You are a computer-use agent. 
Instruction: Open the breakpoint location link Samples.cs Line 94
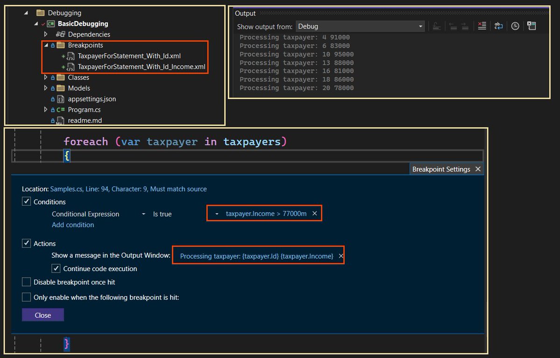click(128, 189)
